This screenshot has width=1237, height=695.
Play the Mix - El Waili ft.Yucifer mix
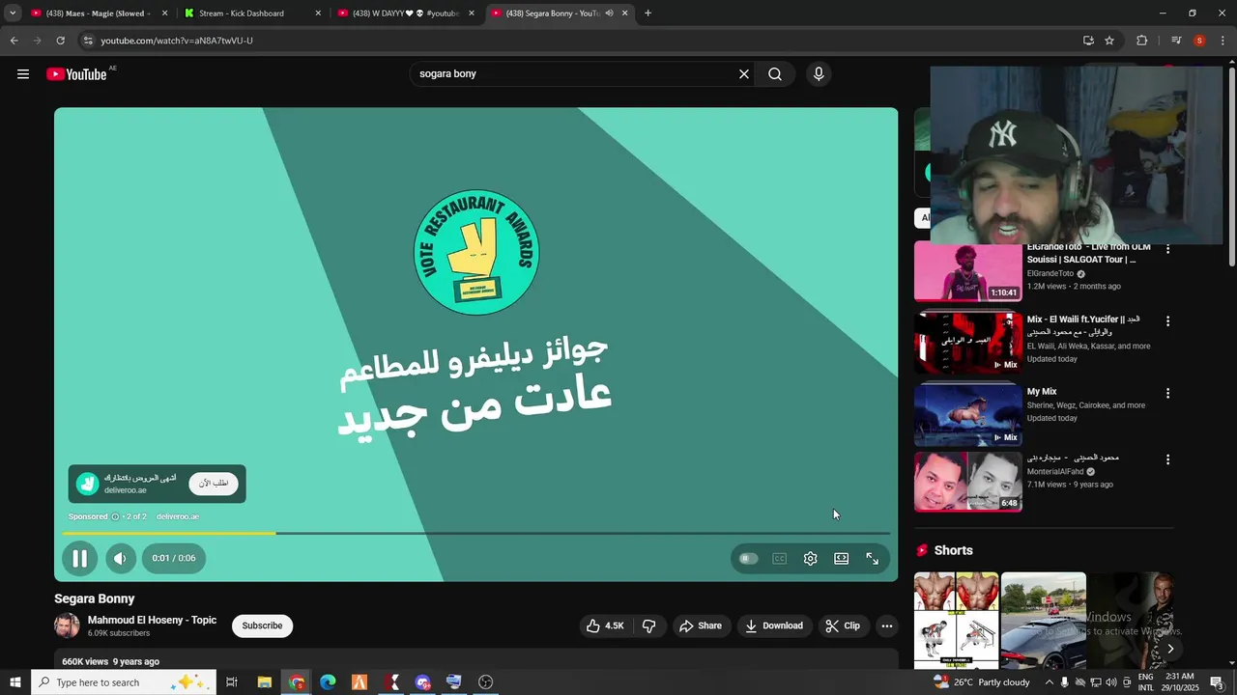tap(967, 343)
